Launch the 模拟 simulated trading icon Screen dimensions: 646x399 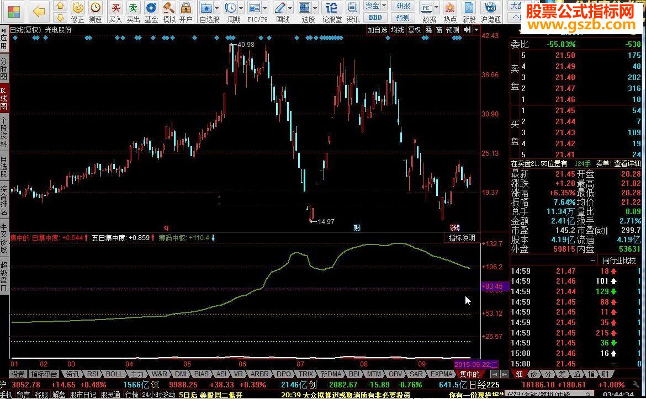(168, 12)
